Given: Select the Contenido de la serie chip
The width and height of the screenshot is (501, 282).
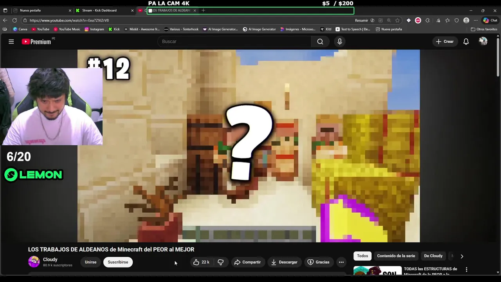Looking at the screenshot, I should 396,256.
